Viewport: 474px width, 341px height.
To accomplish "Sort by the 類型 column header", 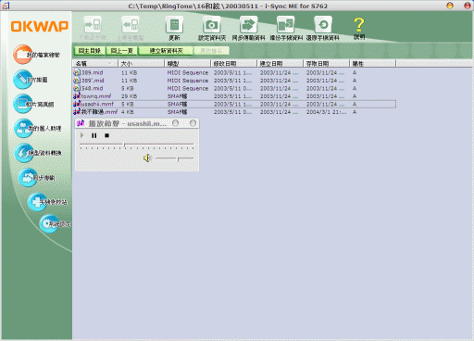I will click(x=188, y=64).
